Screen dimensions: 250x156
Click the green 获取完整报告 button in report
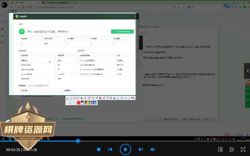tap(122, 31)
